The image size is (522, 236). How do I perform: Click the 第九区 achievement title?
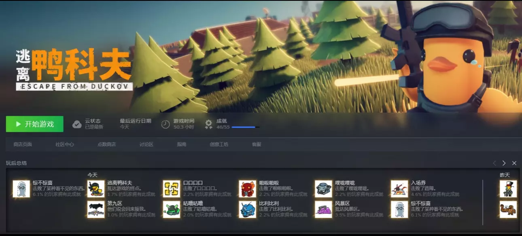(x=115, y=203)
